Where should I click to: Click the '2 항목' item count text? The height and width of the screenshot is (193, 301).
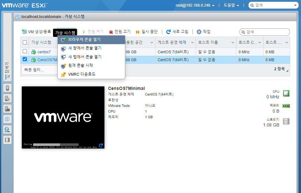tap(279, 69)
